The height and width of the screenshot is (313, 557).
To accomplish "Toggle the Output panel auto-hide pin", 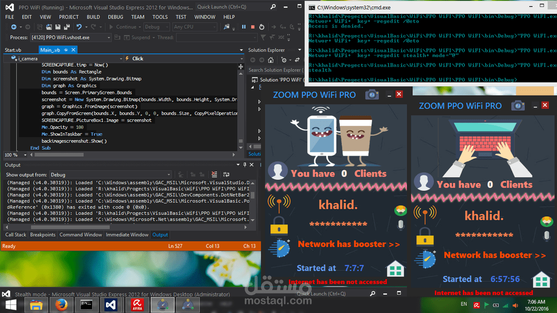I will [x=245, y=165].
